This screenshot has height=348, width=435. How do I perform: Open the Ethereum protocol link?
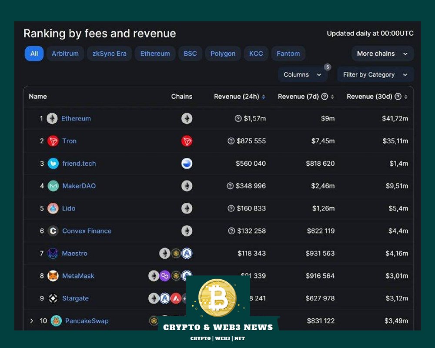coord(76,118)
